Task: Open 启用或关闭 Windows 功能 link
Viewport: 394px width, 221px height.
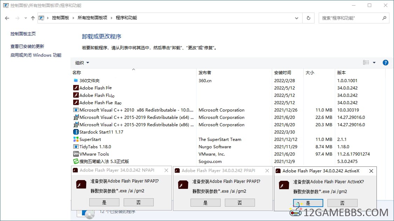Action: point(36,55)
